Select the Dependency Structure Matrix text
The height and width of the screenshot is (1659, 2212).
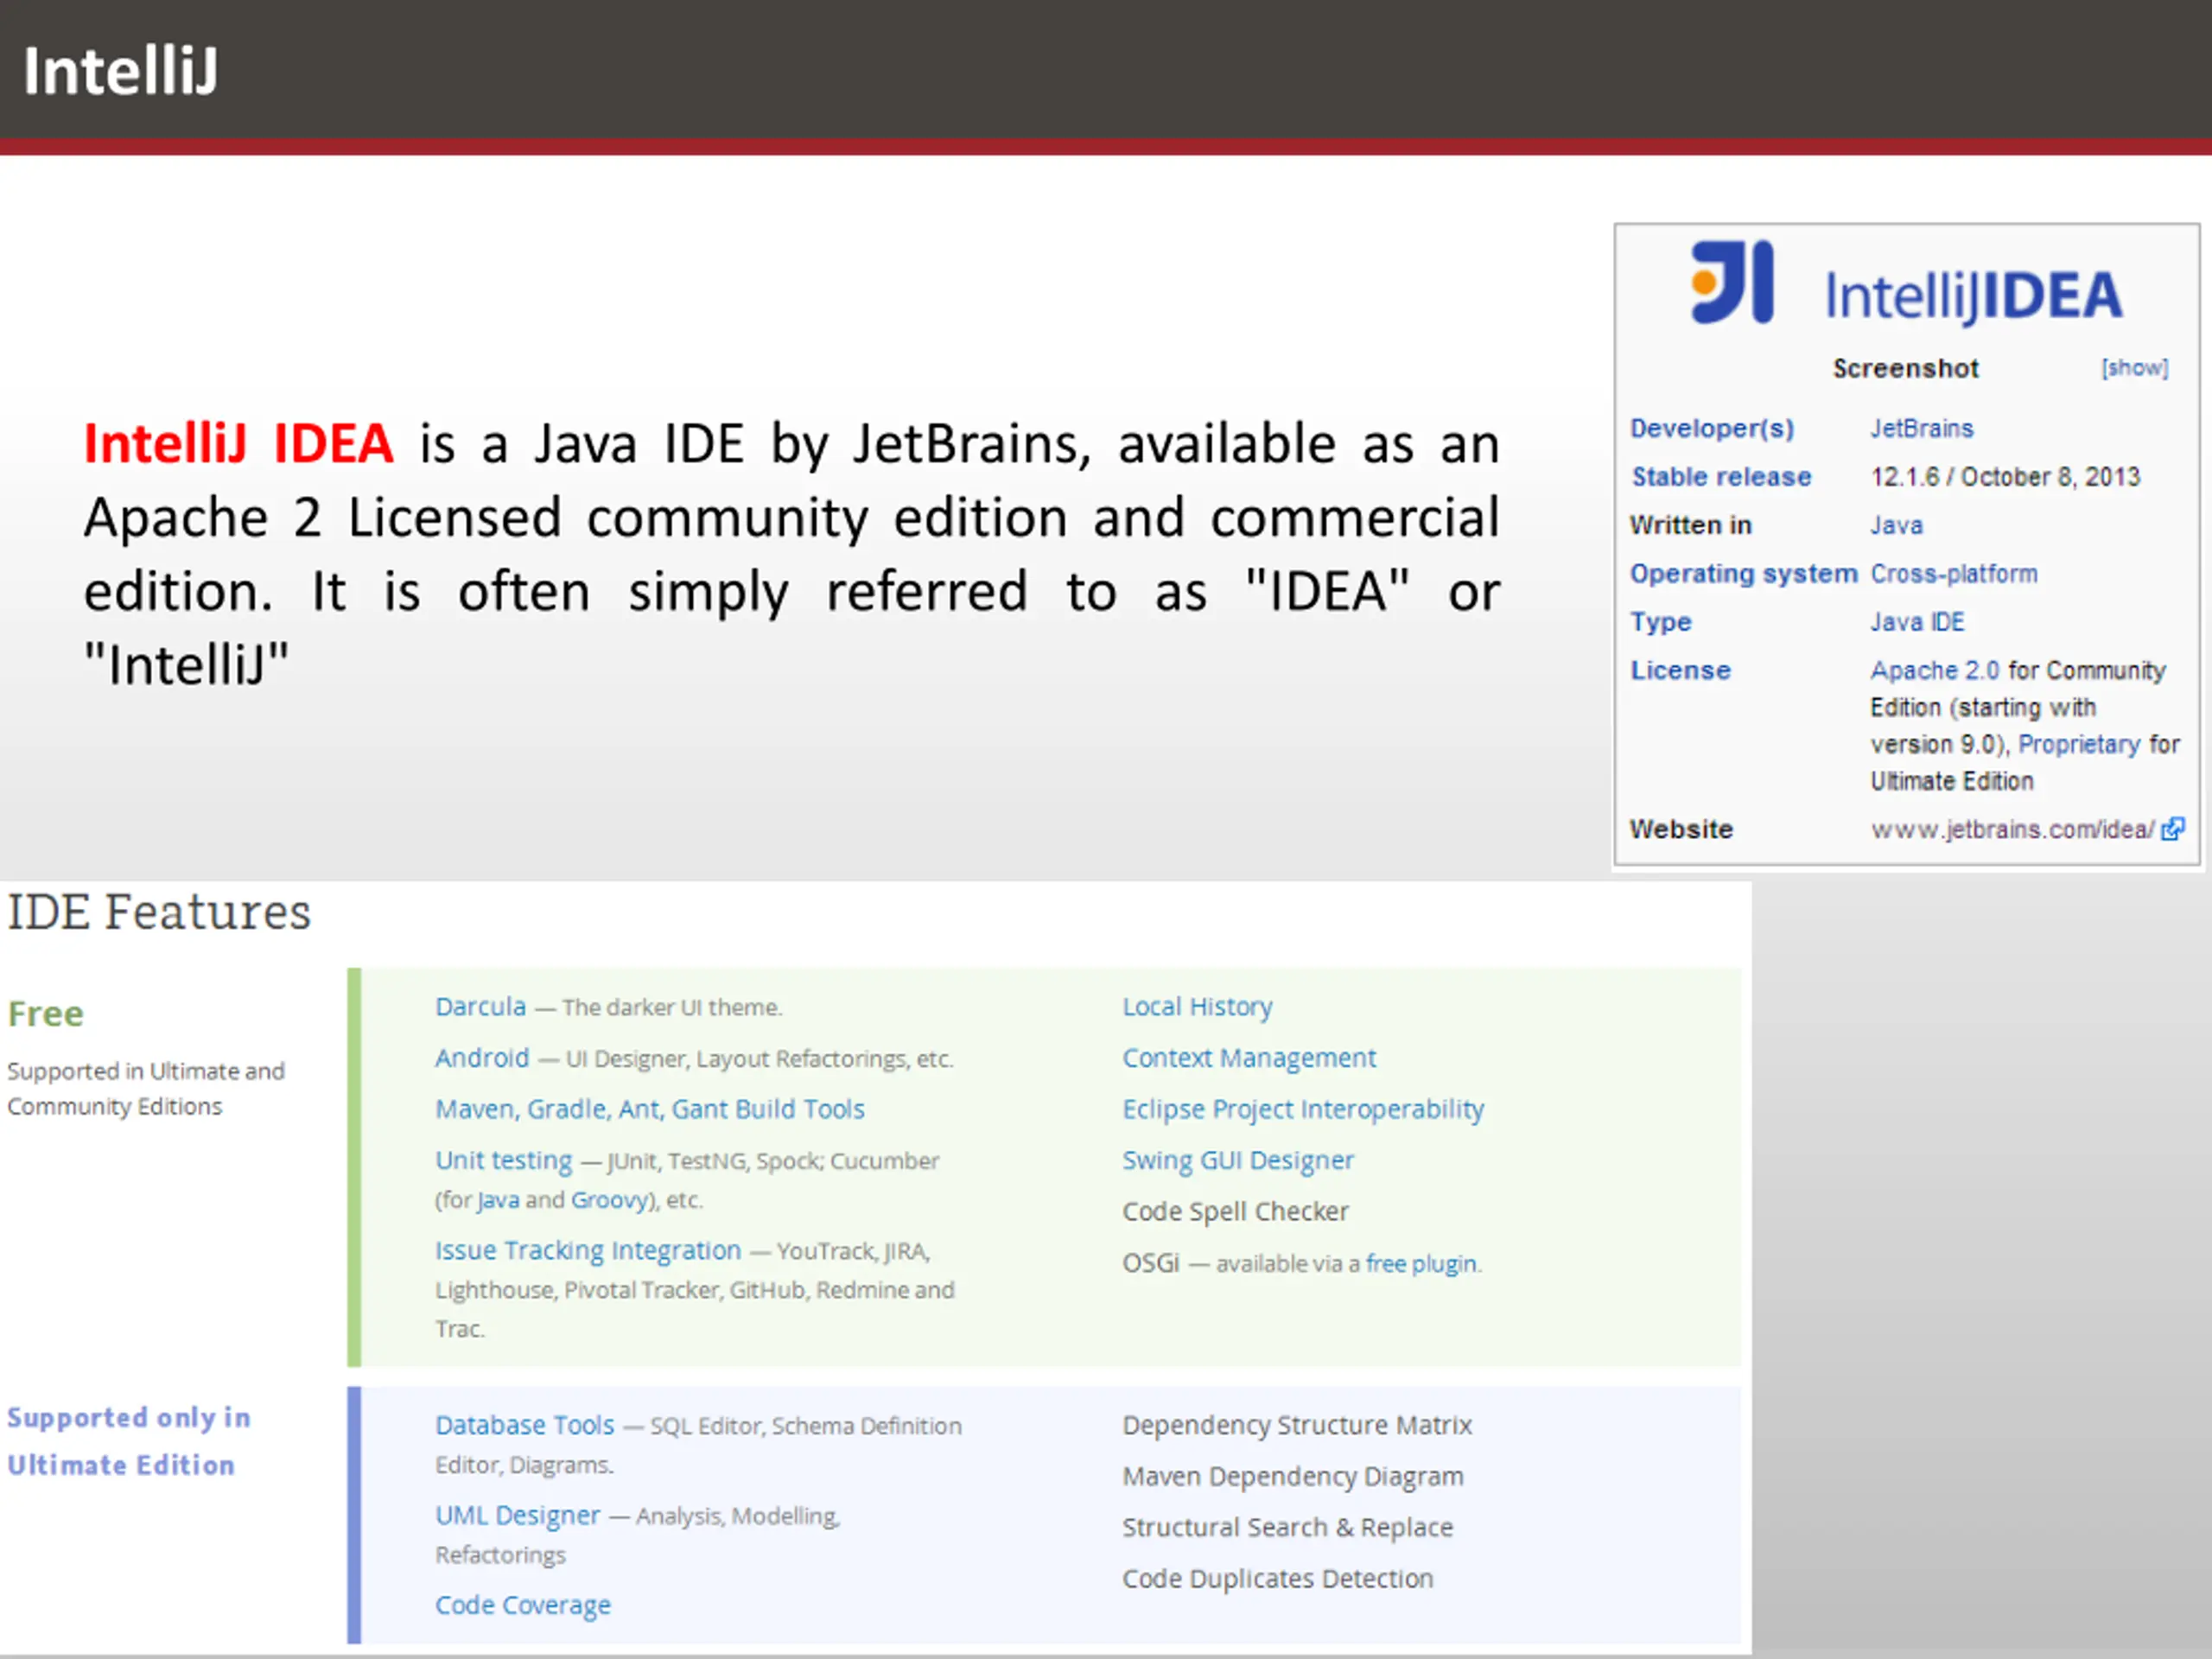tap(1296, 1424)
